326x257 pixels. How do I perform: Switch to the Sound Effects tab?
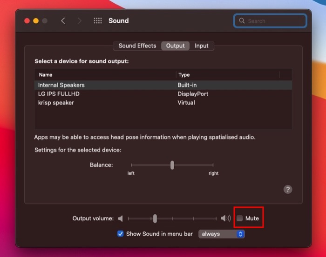[x=137, y=46]
